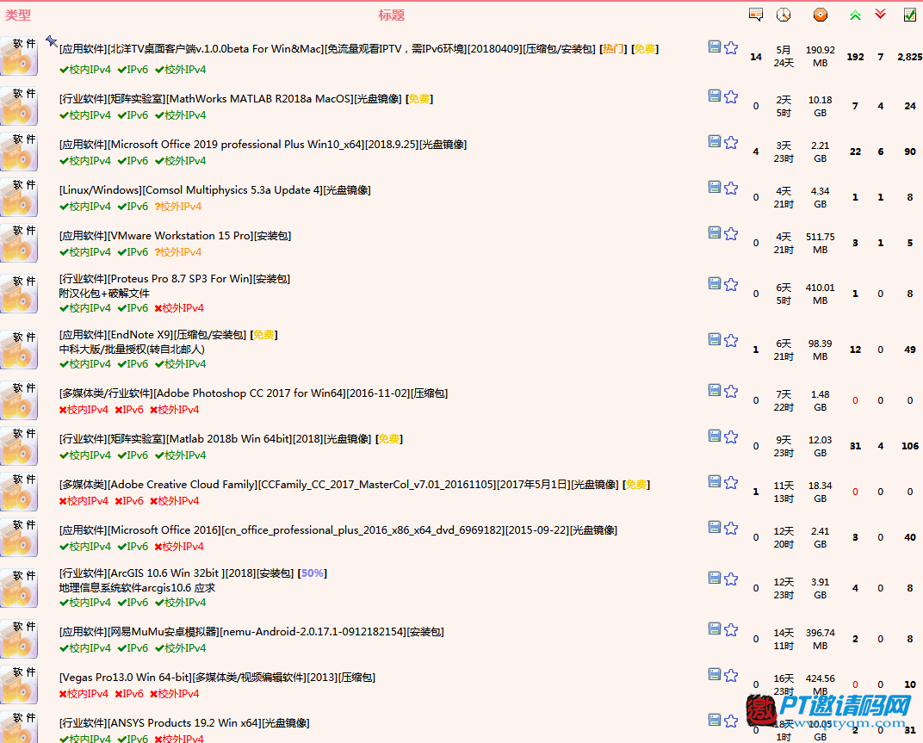
Task: Open Vegas Pro13.0 Win 64-bit torrent link
Action: 217,678
